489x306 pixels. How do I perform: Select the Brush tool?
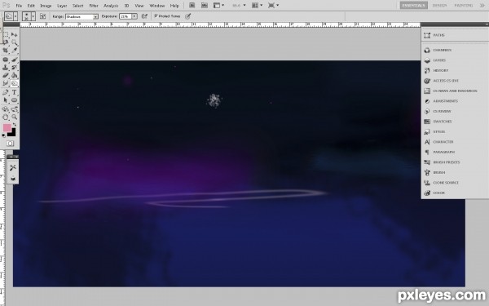pyautogui.click(x=15, y=60)
